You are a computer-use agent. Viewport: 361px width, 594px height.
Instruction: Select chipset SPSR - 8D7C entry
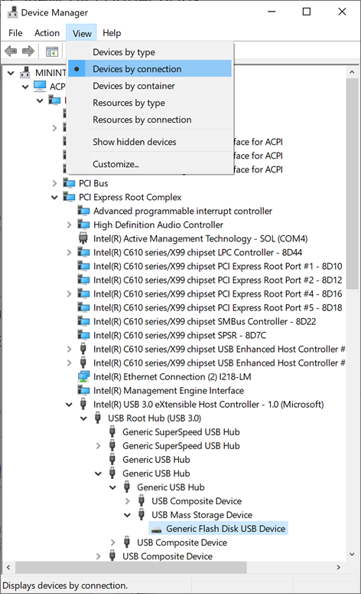pos(180,335)
